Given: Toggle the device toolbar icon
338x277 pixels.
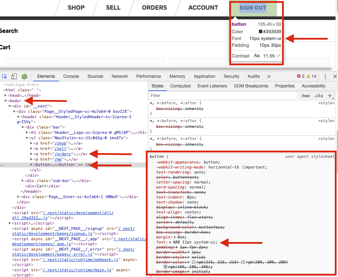Looking at the screenshot, I should click(14, 76).
